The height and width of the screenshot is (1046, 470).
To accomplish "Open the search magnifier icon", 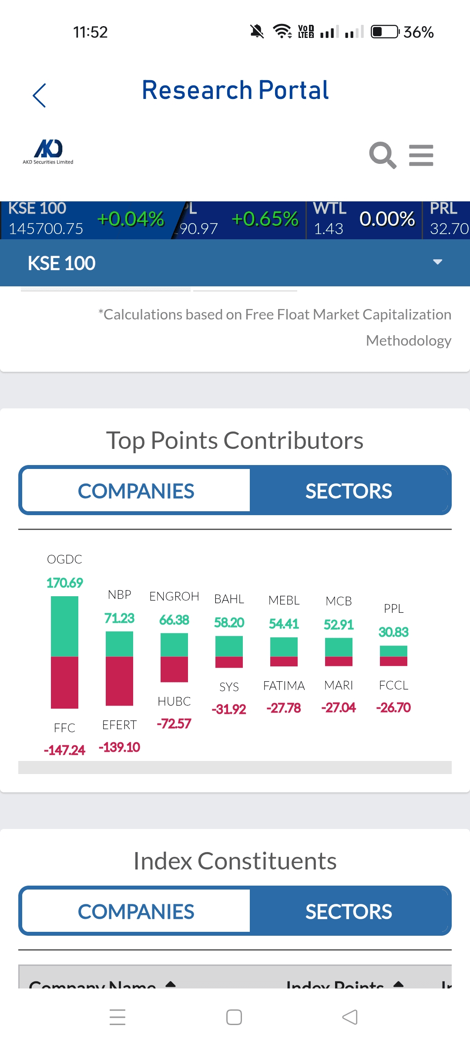I will 383,155.
